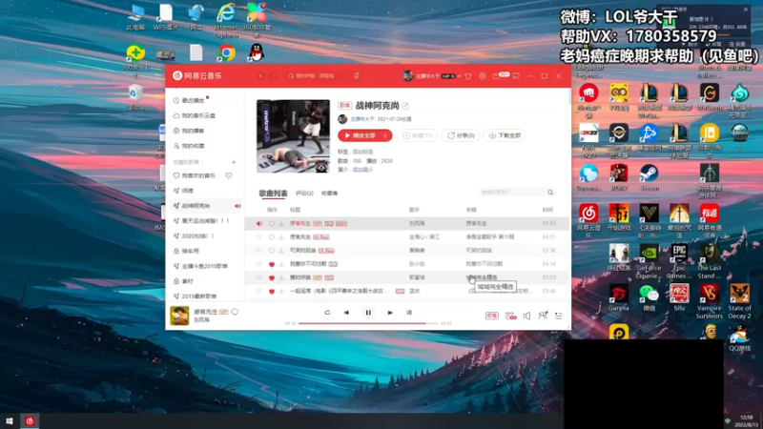
Task: Pause the currently playing song
Action: tap(368, 313)
